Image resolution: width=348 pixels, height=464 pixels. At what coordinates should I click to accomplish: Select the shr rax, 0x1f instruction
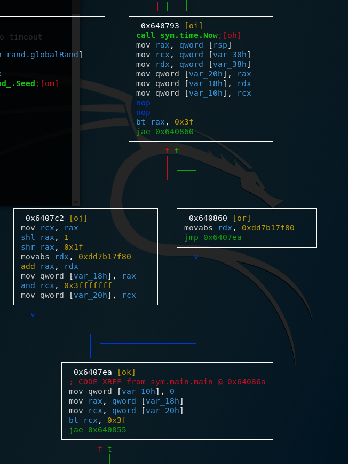52,247
